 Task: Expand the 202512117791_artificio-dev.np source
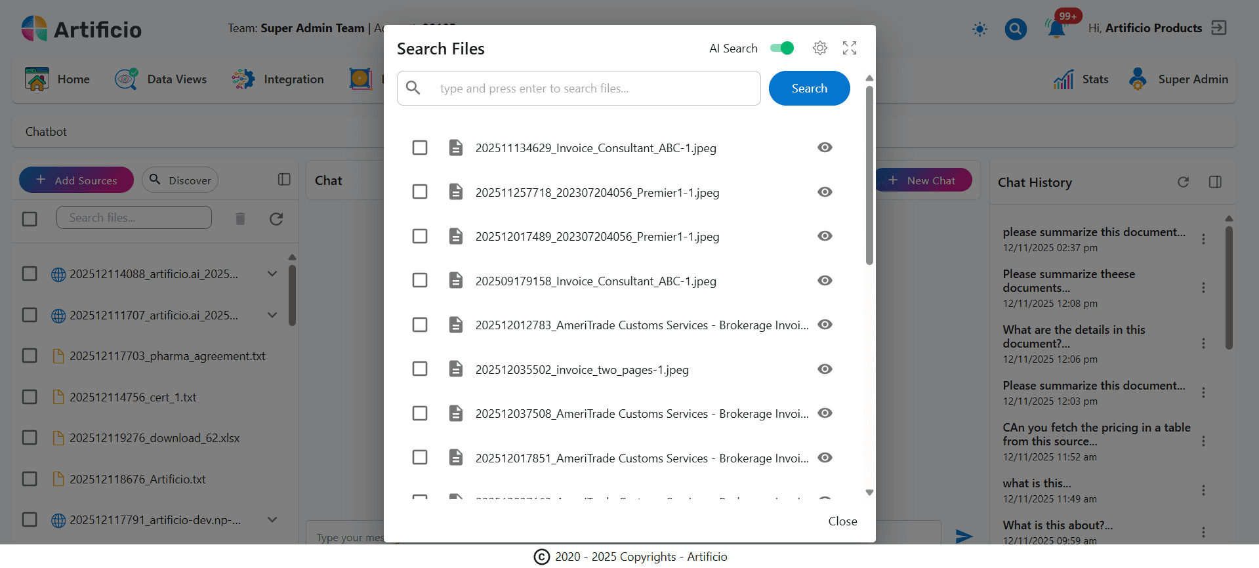point(272,519)
